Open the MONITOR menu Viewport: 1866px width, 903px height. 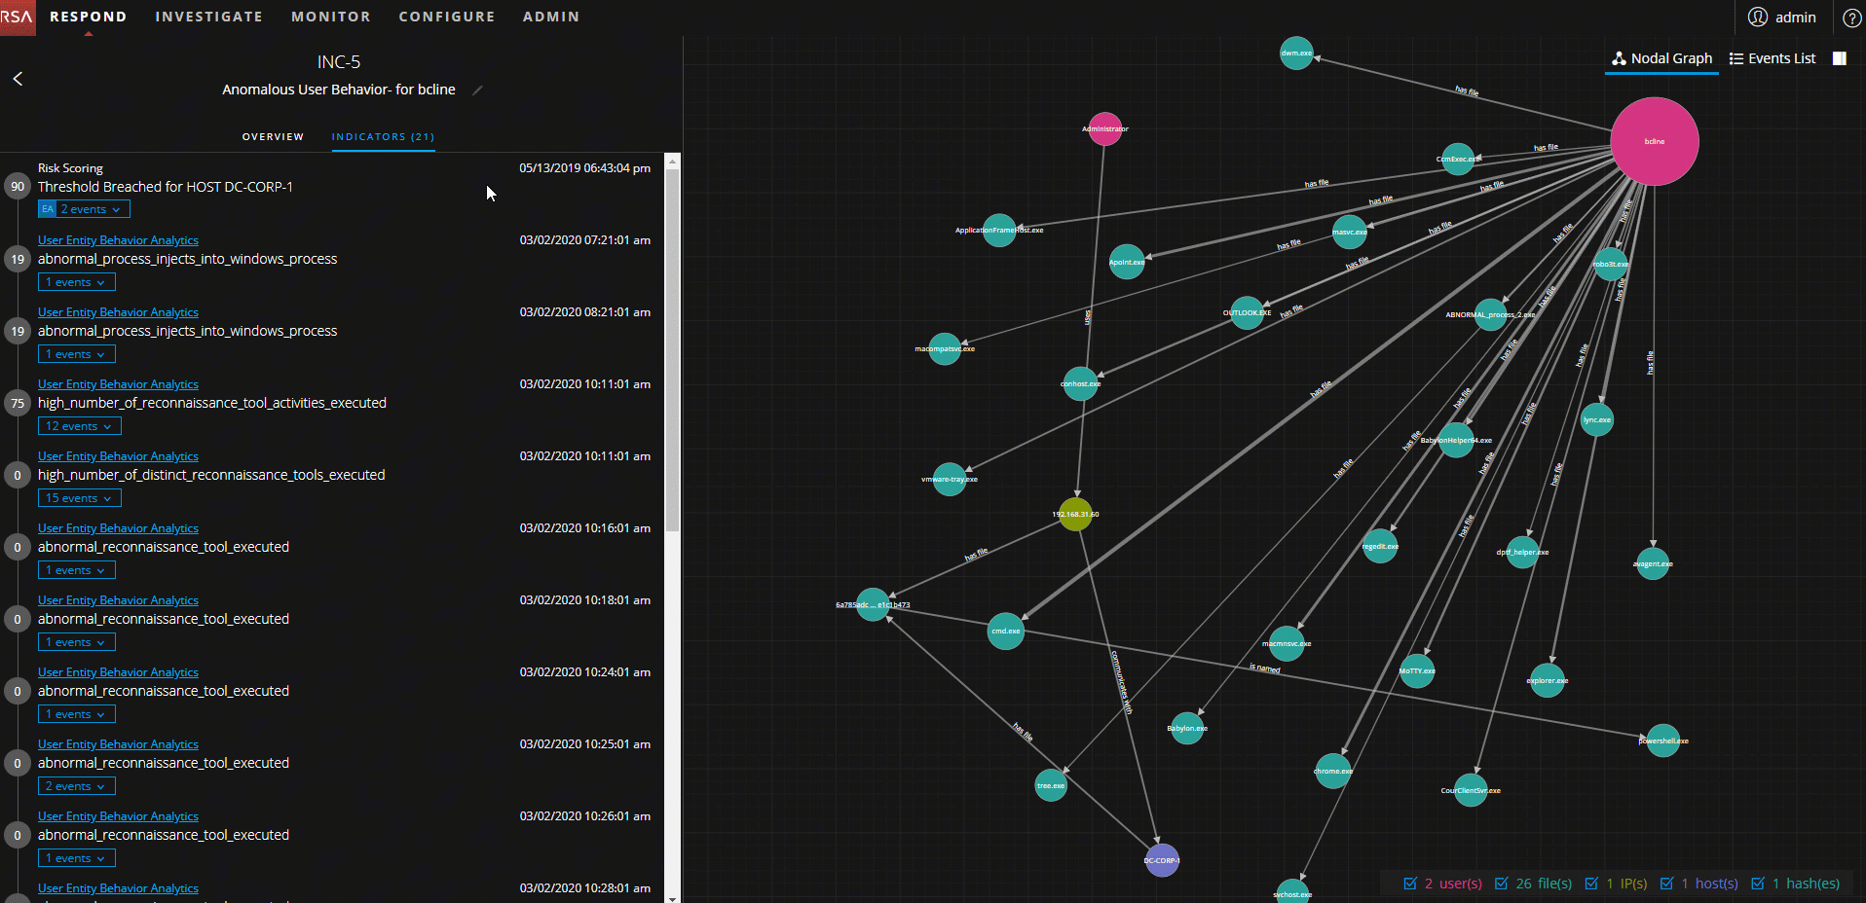(x=331, y=17)
